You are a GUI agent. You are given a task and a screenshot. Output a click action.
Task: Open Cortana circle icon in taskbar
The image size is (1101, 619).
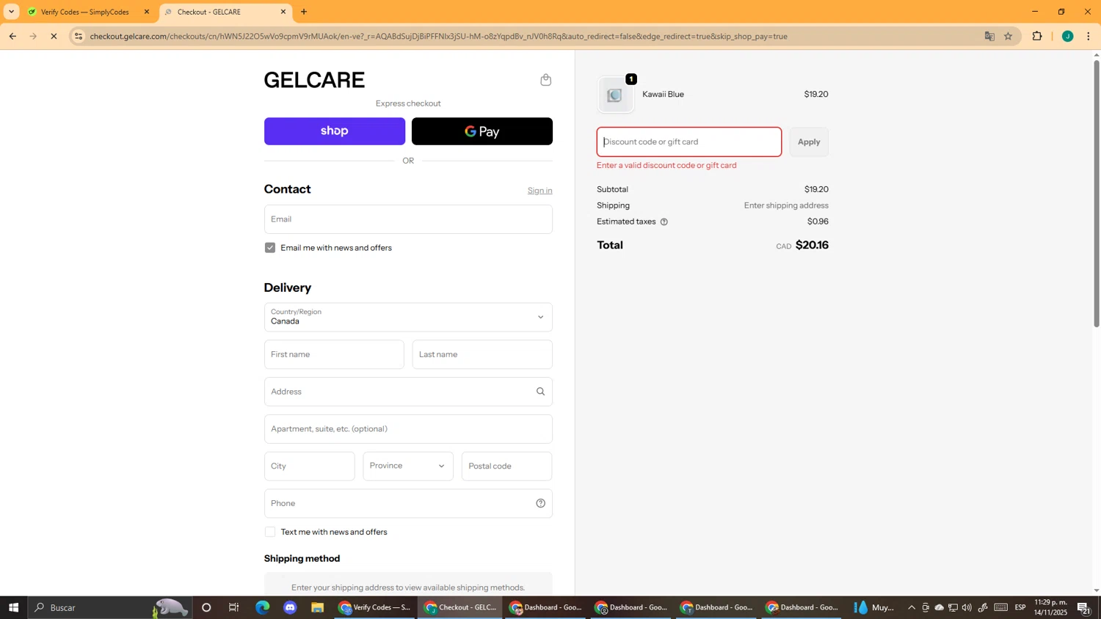pyautogui.click(x=206, y=607)
